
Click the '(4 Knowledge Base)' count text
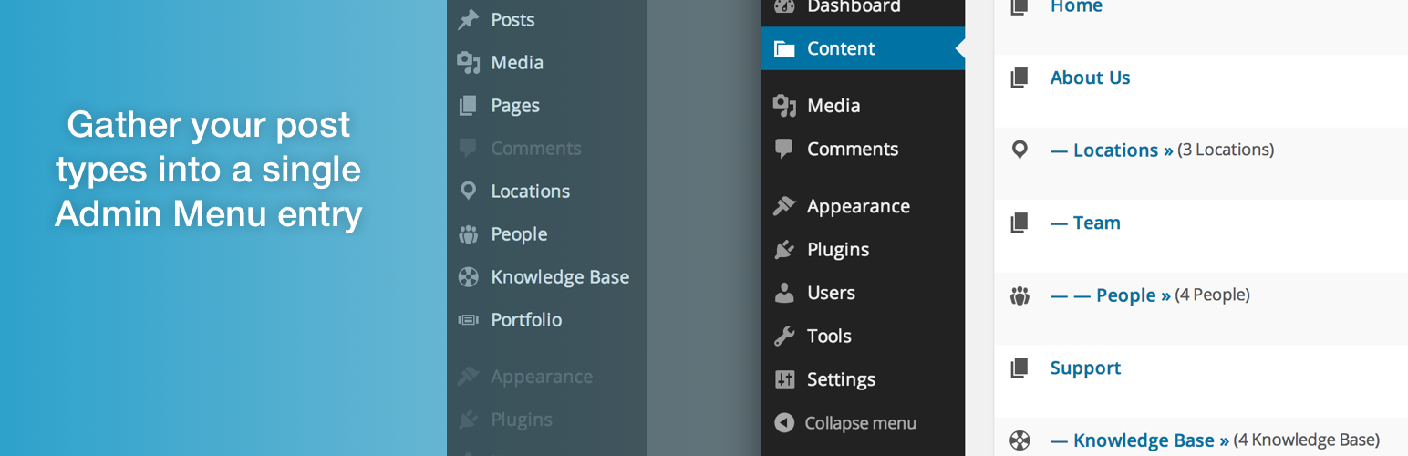[x=1306, y=440]
